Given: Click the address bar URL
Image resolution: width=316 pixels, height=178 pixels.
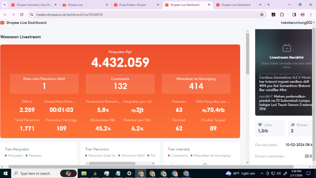Looking at the screenshot, I should tap(69, 15).
